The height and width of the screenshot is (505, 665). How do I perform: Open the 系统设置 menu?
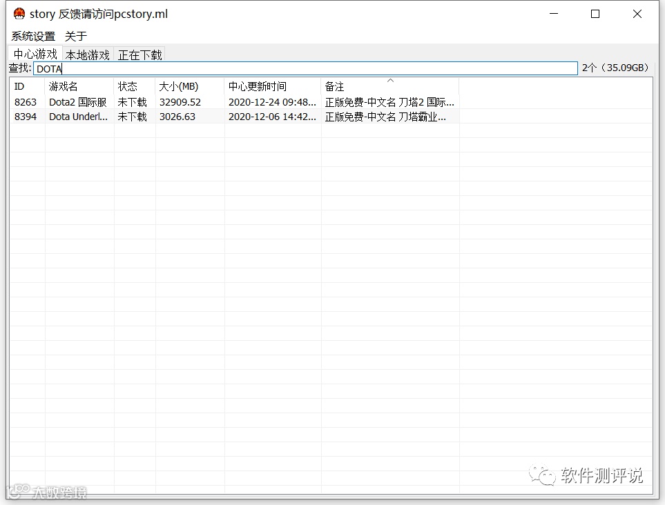[33, 37]
